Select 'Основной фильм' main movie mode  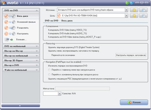tap(21, 22)
